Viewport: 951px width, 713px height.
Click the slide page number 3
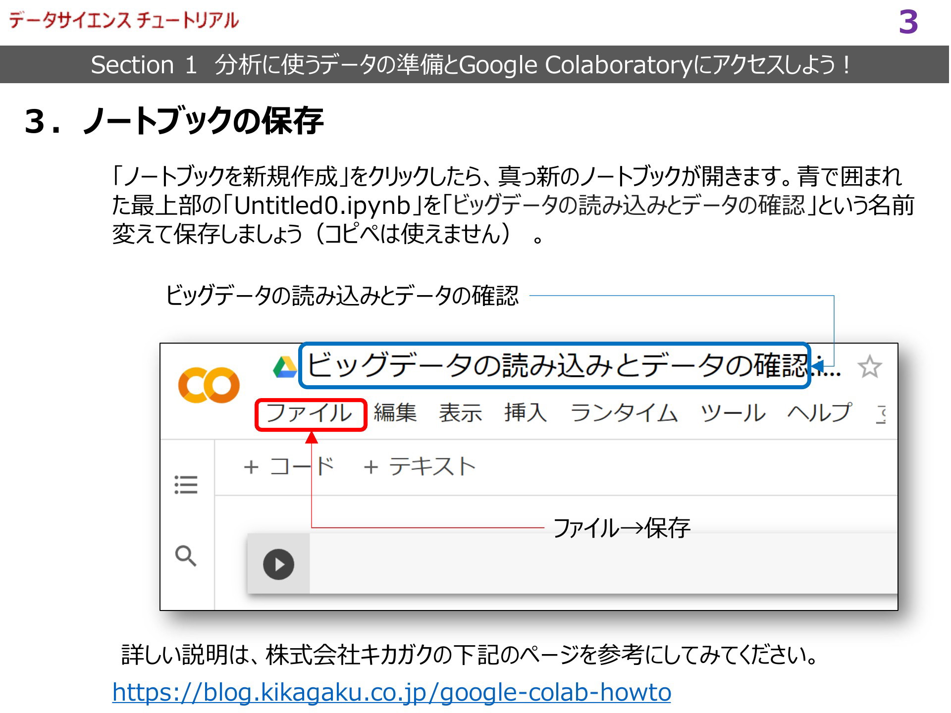click(908, 22)
